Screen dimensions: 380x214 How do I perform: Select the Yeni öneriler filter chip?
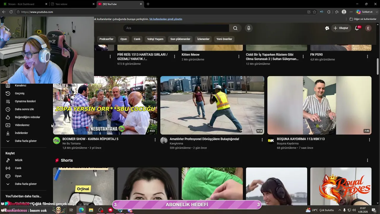point(224,39)
